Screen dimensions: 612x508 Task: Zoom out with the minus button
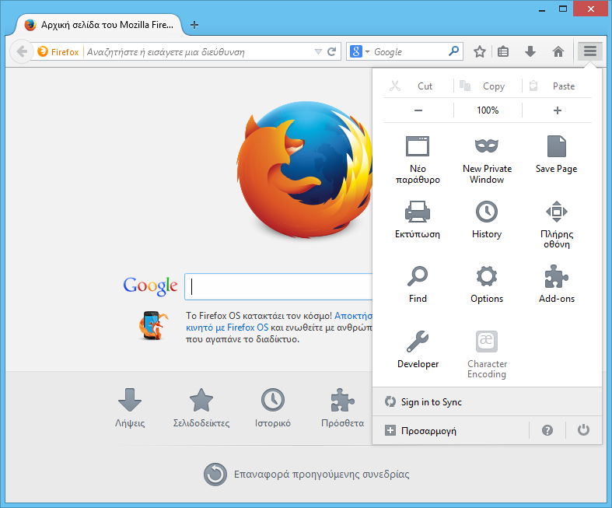tap(418, 110)
